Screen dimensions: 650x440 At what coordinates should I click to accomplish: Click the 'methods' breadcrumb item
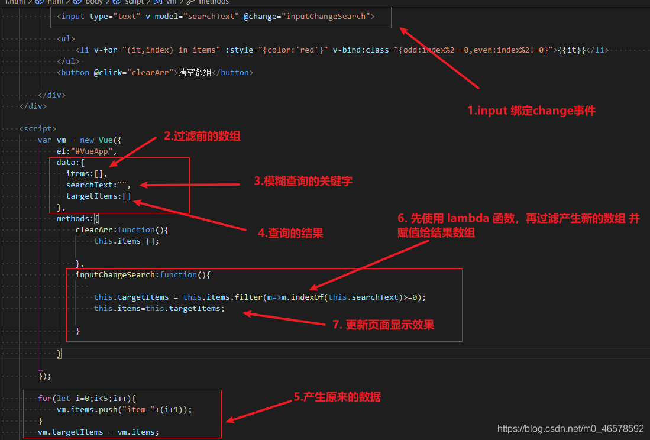click(214, 2)
